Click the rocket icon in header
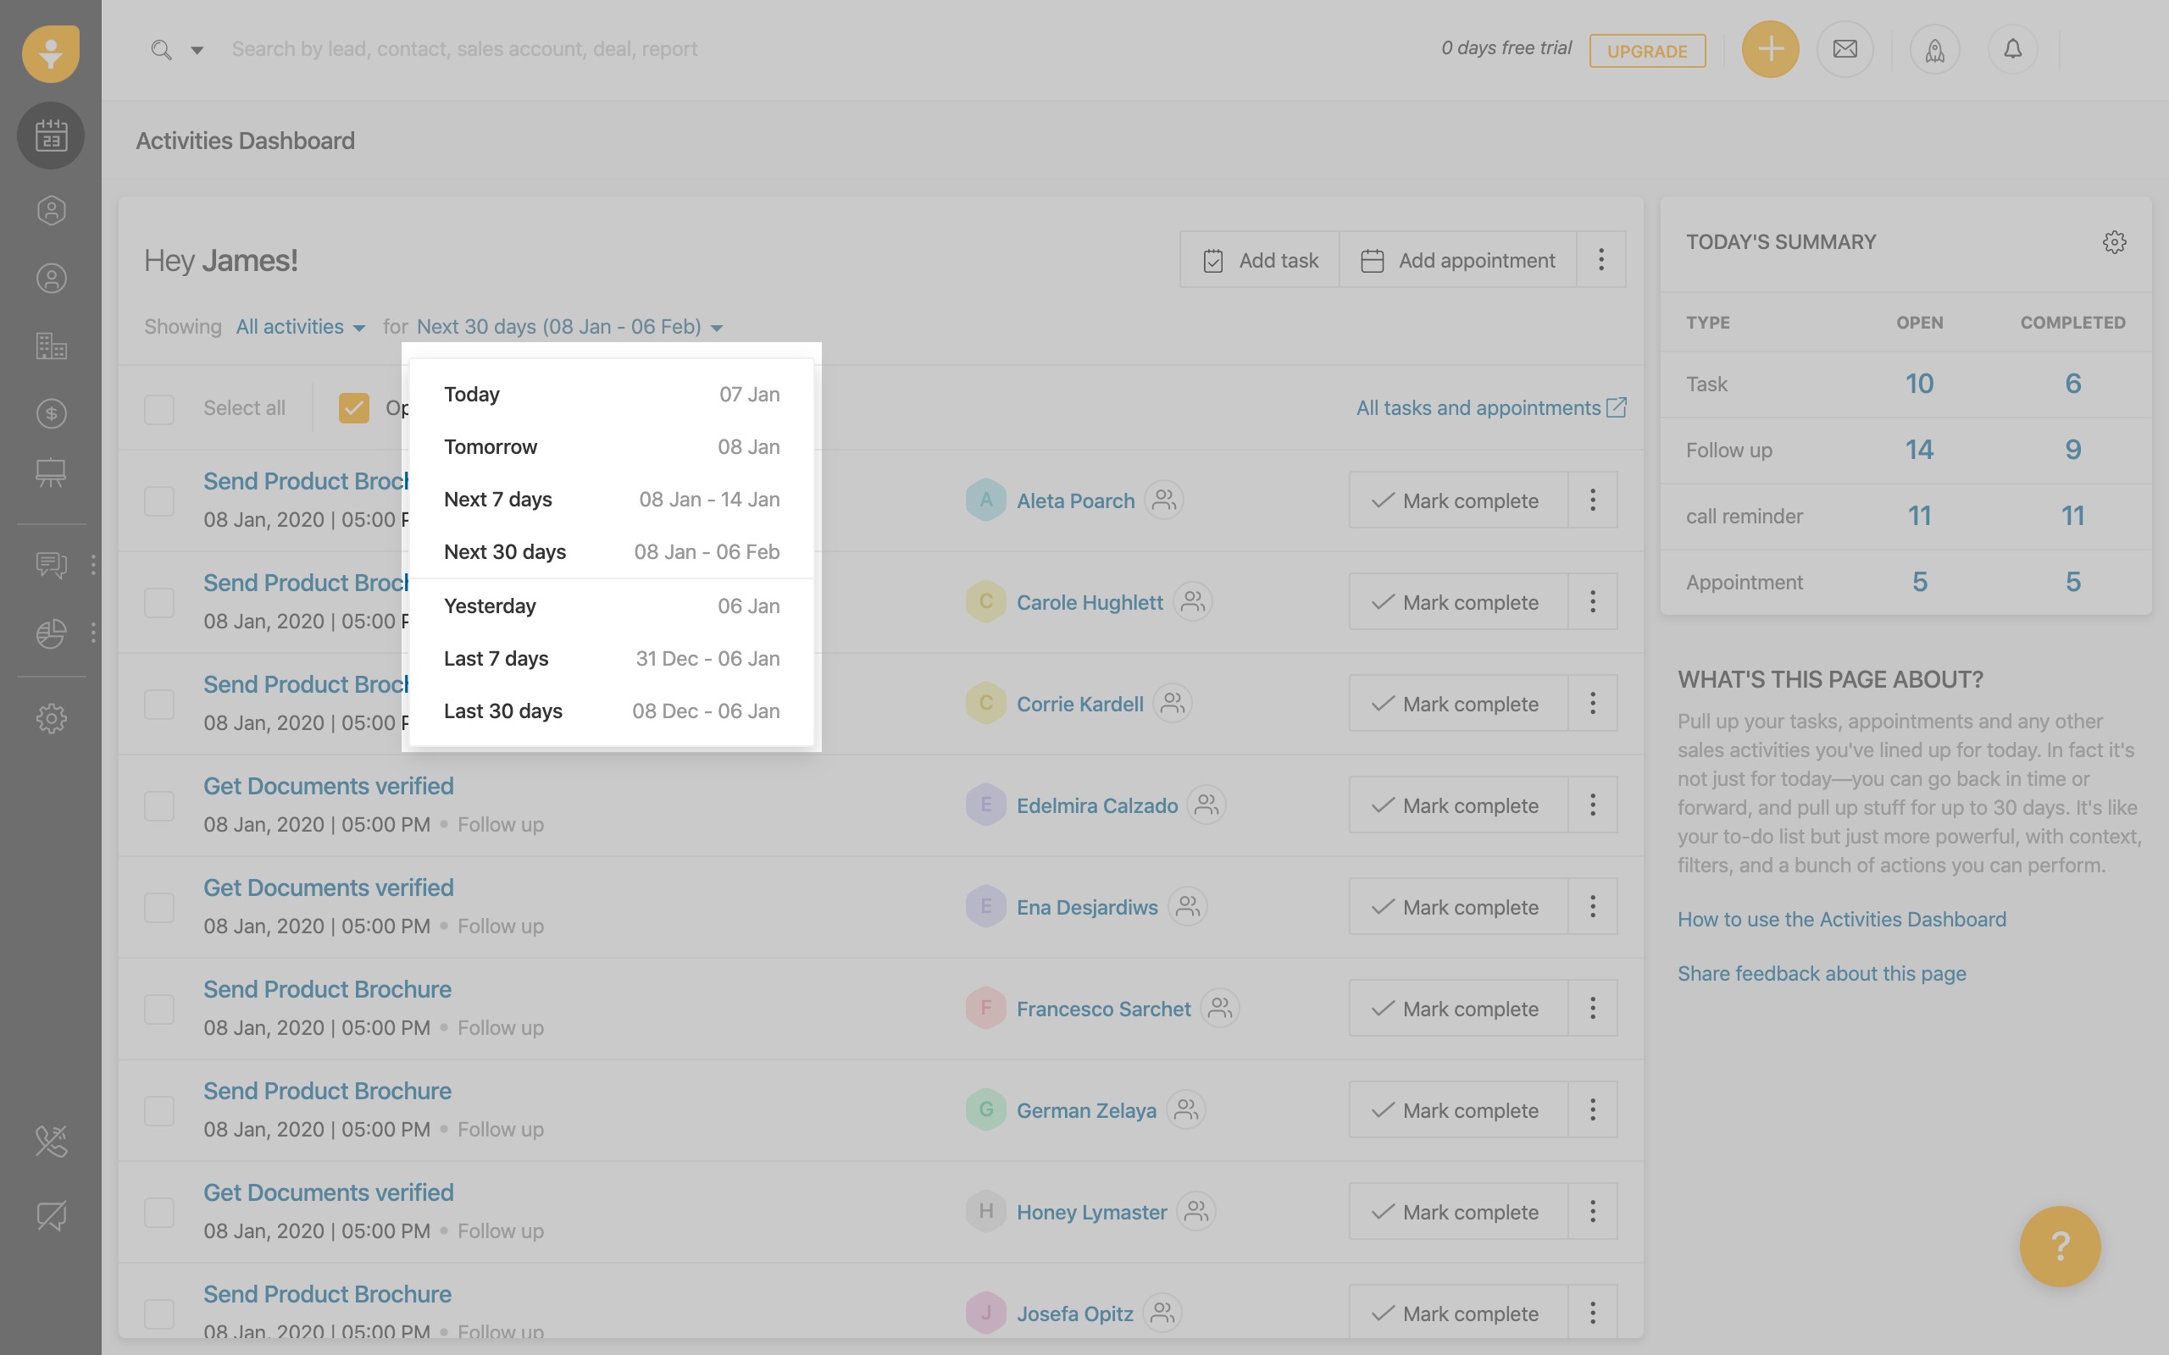The height and width of the screenshot is (1355, 2169). pyautogui.click(x=1934, y=49)
